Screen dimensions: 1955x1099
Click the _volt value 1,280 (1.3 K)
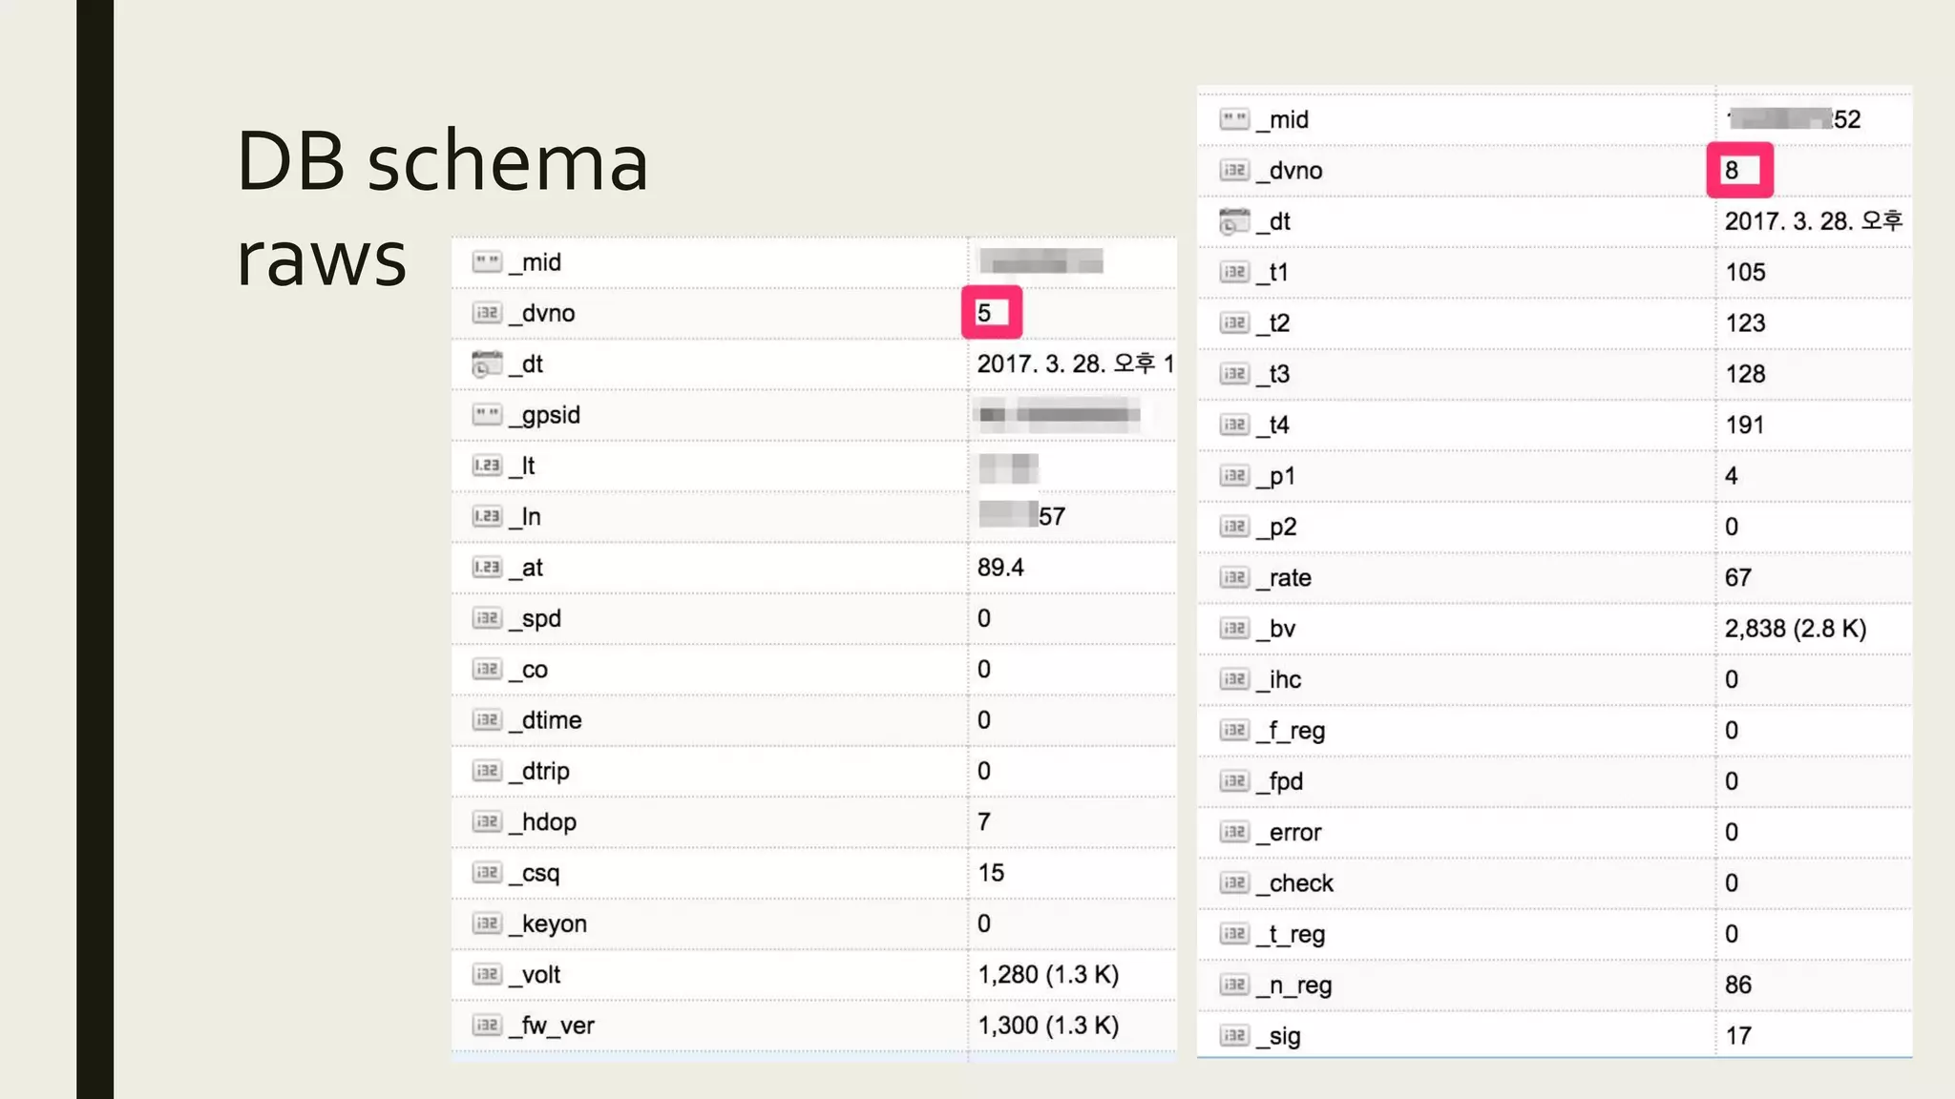click(1048, 974)
